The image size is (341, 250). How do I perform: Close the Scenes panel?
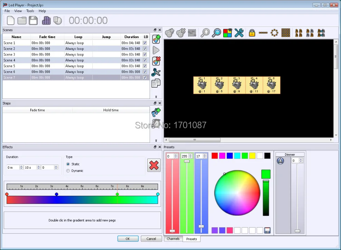(x=160, y=30)
